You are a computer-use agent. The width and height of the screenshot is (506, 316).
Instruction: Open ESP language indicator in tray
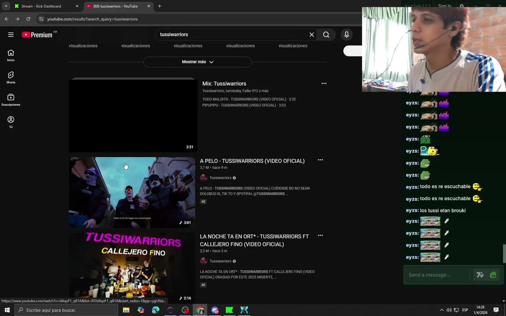(465, 310)
